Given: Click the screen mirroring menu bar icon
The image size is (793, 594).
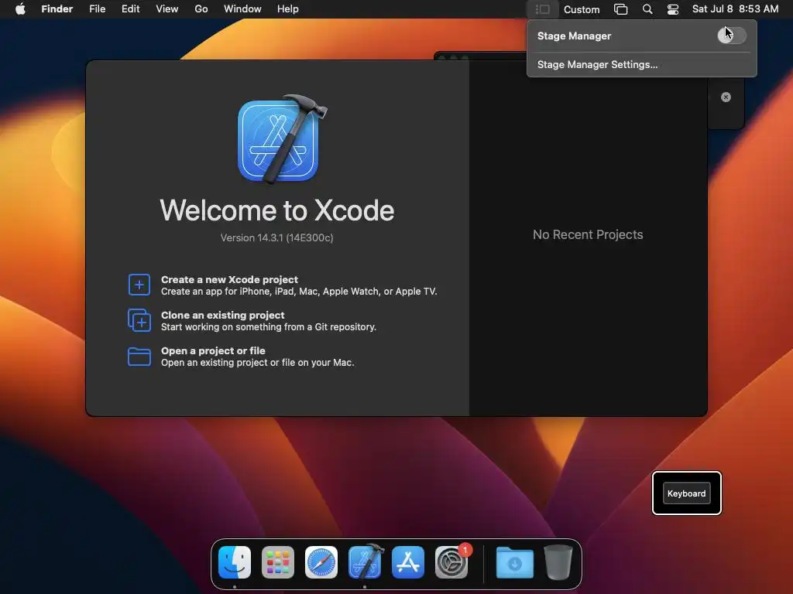Looking at the screenshot, I should pos(620,9).
